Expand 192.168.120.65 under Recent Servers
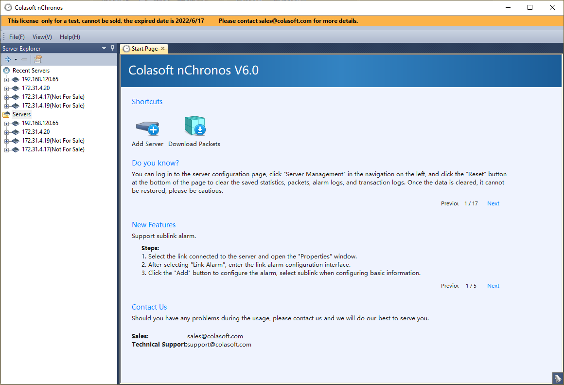 coord(6,79)
